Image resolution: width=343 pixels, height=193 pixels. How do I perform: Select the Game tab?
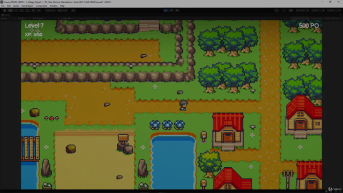pos(6,15)
